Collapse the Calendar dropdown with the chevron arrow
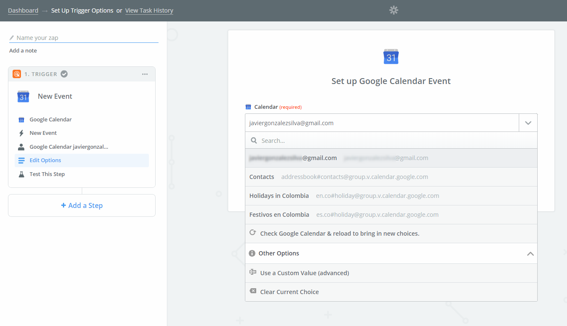This screenshot has height=326, width=567. 528,123
